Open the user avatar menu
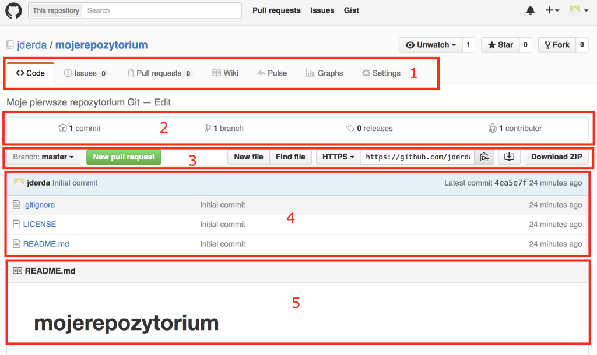The height and width of the screenshot is (355, 597). click(x=579, y=10)
